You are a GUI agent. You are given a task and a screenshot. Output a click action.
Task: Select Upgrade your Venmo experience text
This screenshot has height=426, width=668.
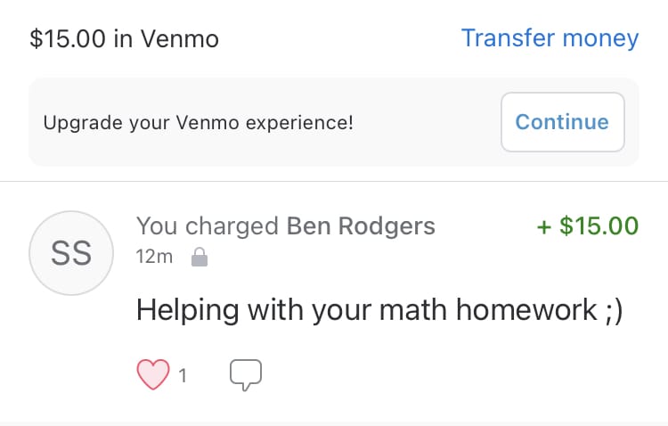(198, 123)
